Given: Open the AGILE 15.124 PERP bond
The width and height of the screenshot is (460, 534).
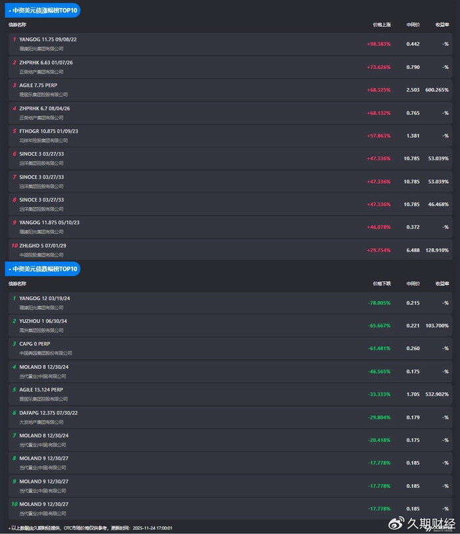Looking at the screenshot, I should [x=41, y=389].
